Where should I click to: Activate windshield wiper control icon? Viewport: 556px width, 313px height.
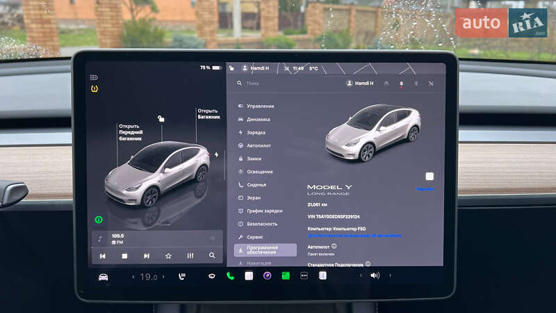(212, 276)
